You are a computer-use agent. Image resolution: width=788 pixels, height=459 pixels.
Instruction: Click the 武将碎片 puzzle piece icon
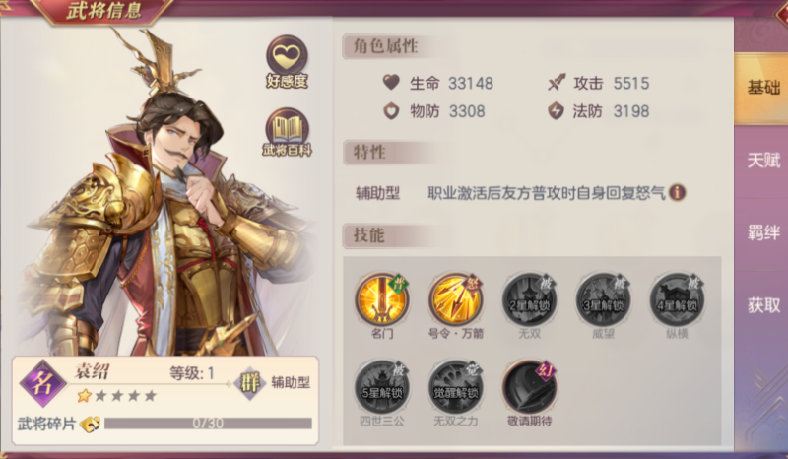90,424
